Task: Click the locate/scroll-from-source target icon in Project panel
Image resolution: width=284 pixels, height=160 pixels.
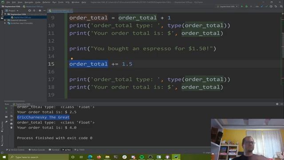Action: point(30,11)
